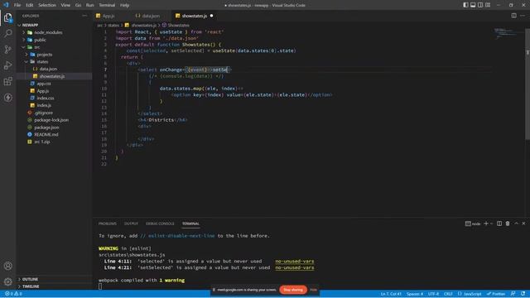Open the View menu

point(65,5)
